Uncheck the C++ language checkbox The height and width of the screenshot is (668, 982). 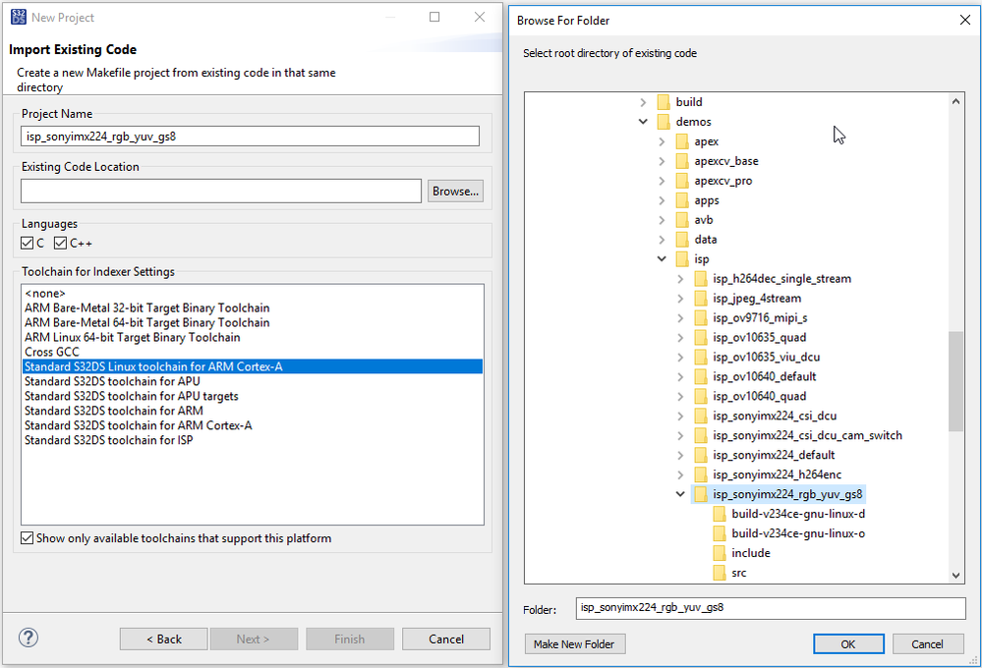60,243
